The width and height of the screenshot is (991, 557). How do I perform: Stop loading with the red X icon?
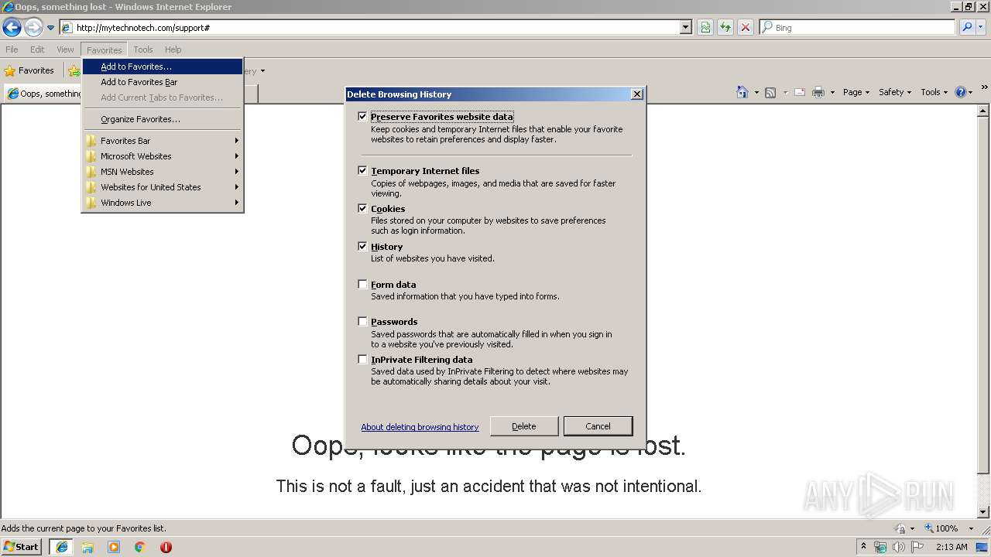(x=746, y=27)
